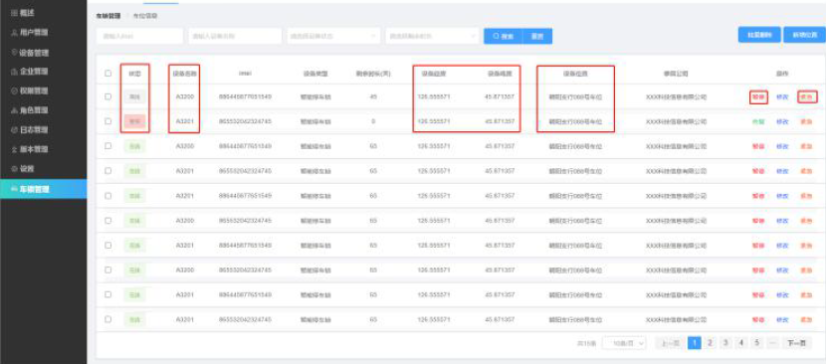Click 车位信息 in the breadcrumb
The width and height of the screenshot is (826, 364).
click(145, 16)
